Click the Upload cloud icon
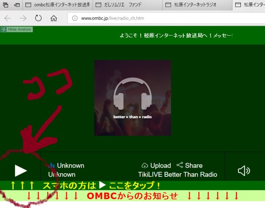265x208 pixels. click(145, 166)
